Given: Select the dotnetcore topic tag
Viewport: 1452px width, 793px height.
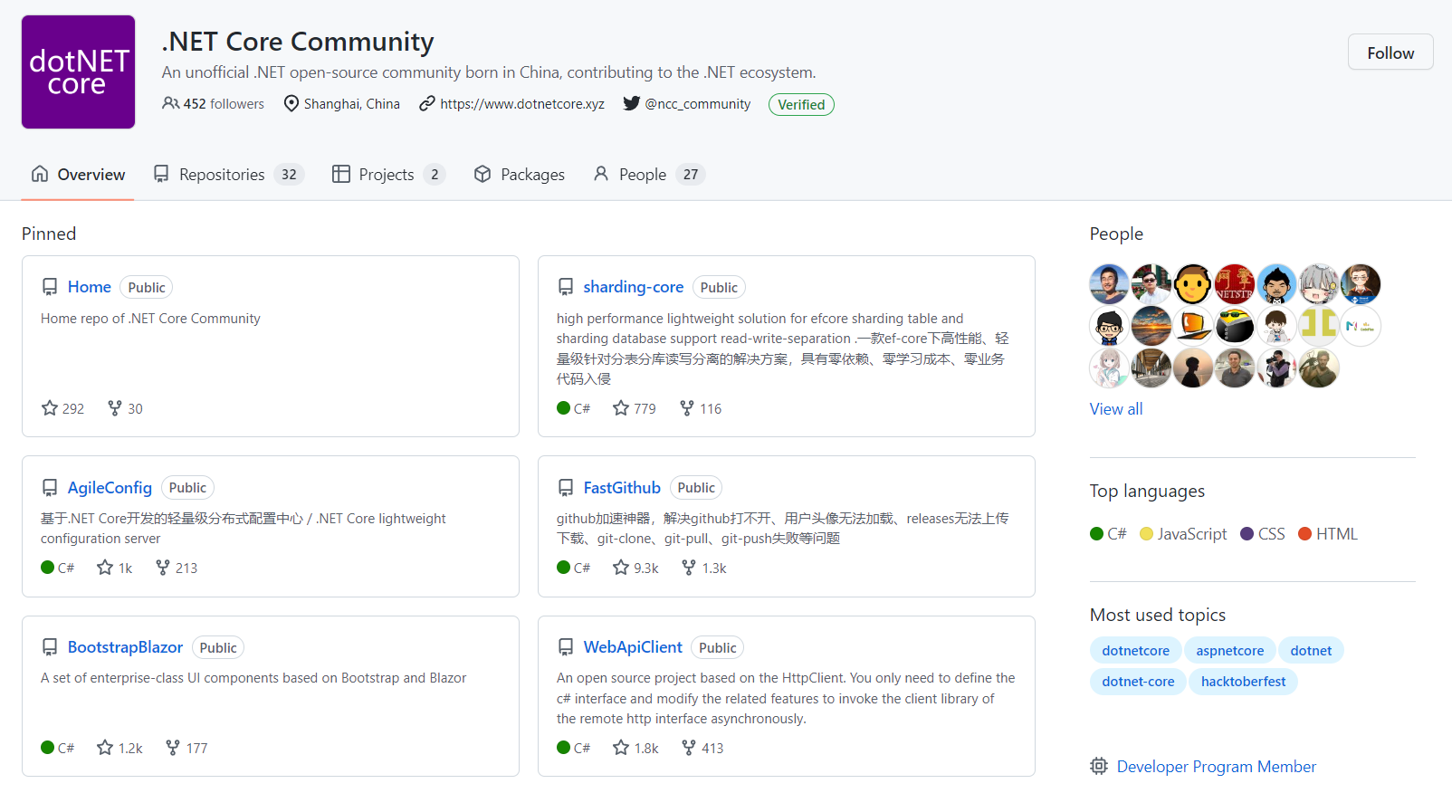Looking at the screenshot, I should [x=1135, y=651].
